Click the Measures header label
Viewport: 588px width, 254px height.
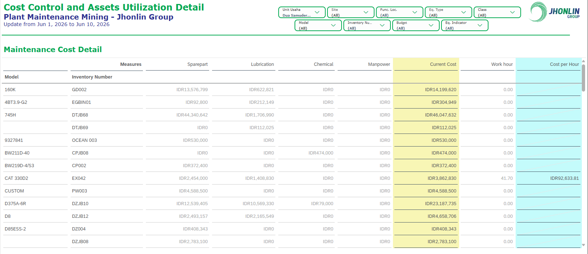click(131, 64)
